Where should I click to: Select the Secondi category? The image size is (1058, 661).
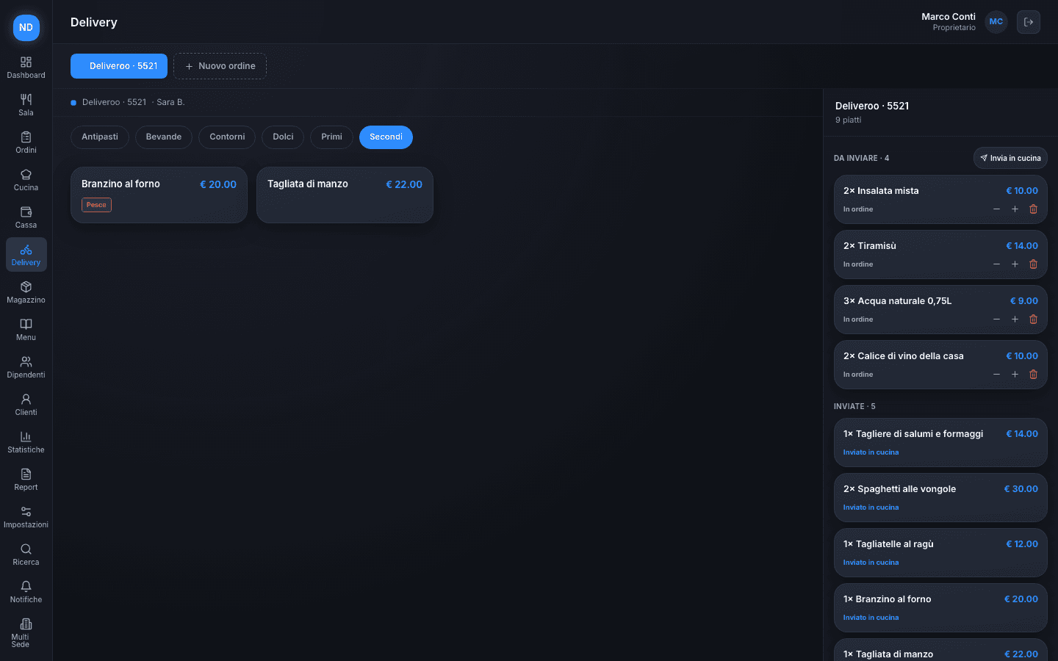tap(386, 137)
